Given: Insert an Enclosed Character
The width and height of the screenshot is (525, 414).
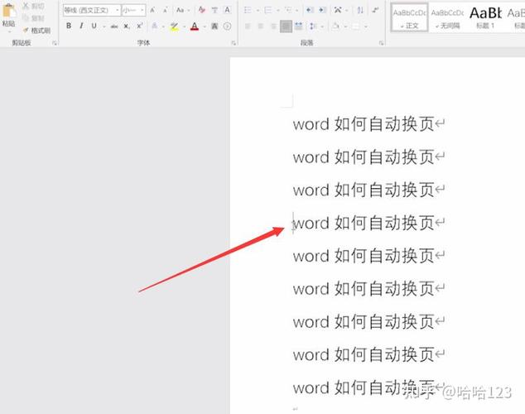Looking at the screenshot, I should (x=228, y=26).
